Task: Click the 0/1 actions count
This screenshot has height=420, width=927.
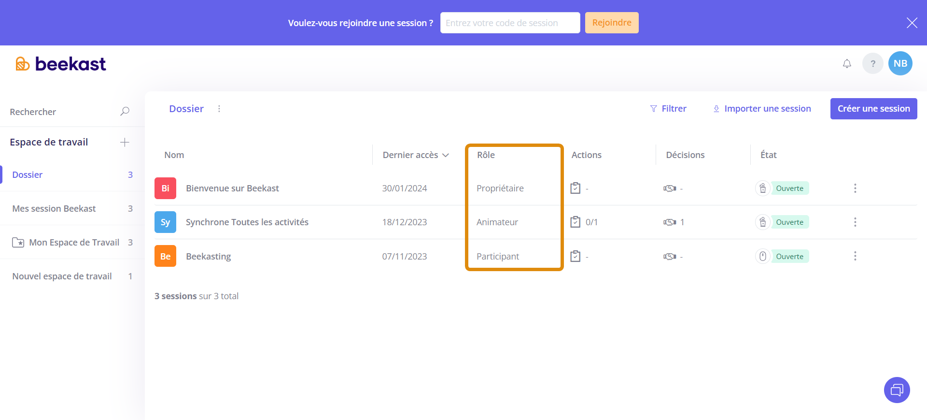Action: click(x=591, y=222)
